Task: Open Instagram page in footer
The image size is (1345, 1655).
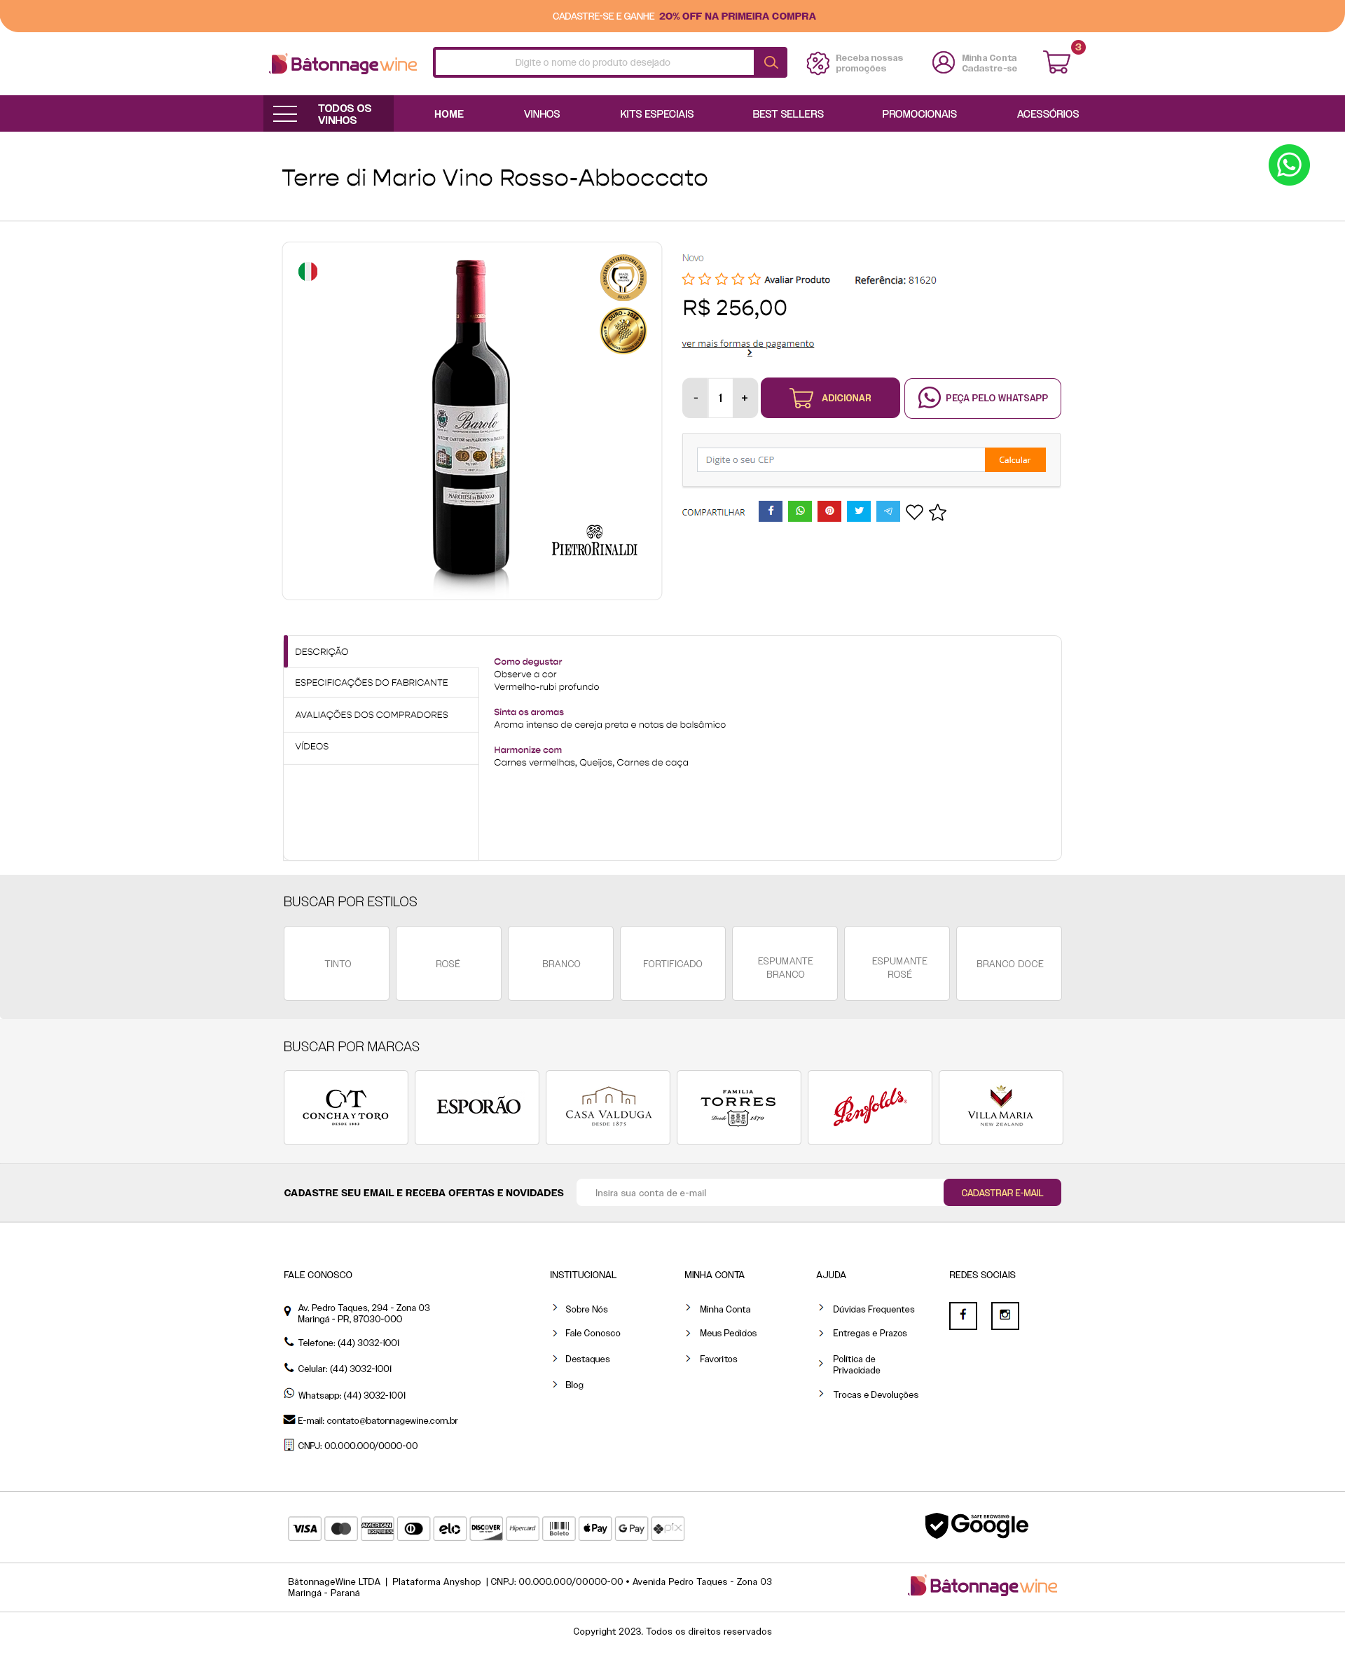Action: point(1004,1315)
